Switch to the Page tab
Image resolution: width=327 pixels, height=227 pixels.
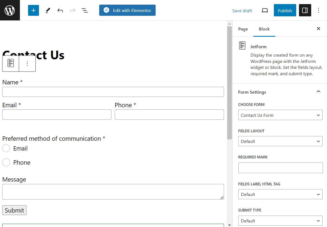tap(243, 29)
